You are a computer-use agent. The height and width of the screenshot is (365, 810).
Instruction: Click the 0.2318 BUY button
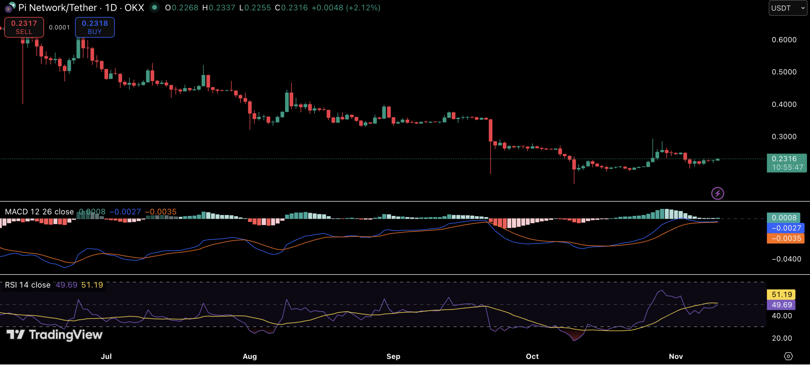click(95, 27)
